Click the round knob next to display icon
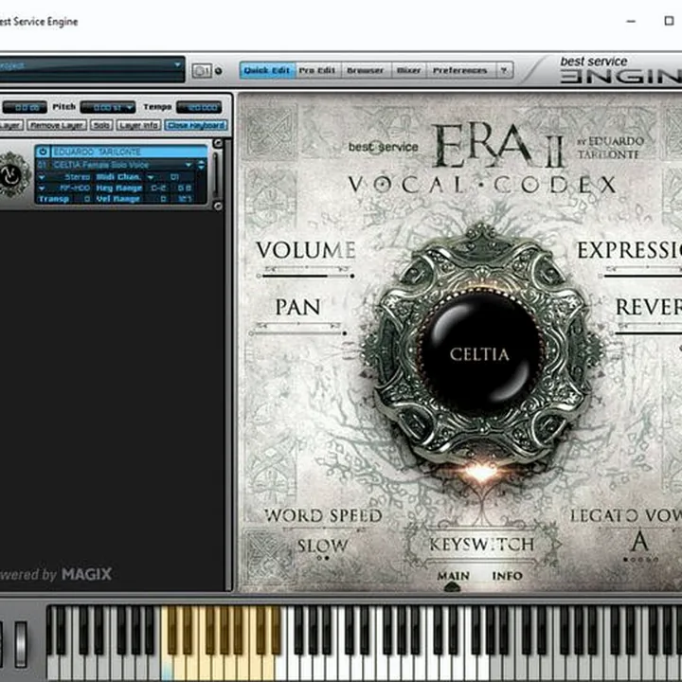 219,71
